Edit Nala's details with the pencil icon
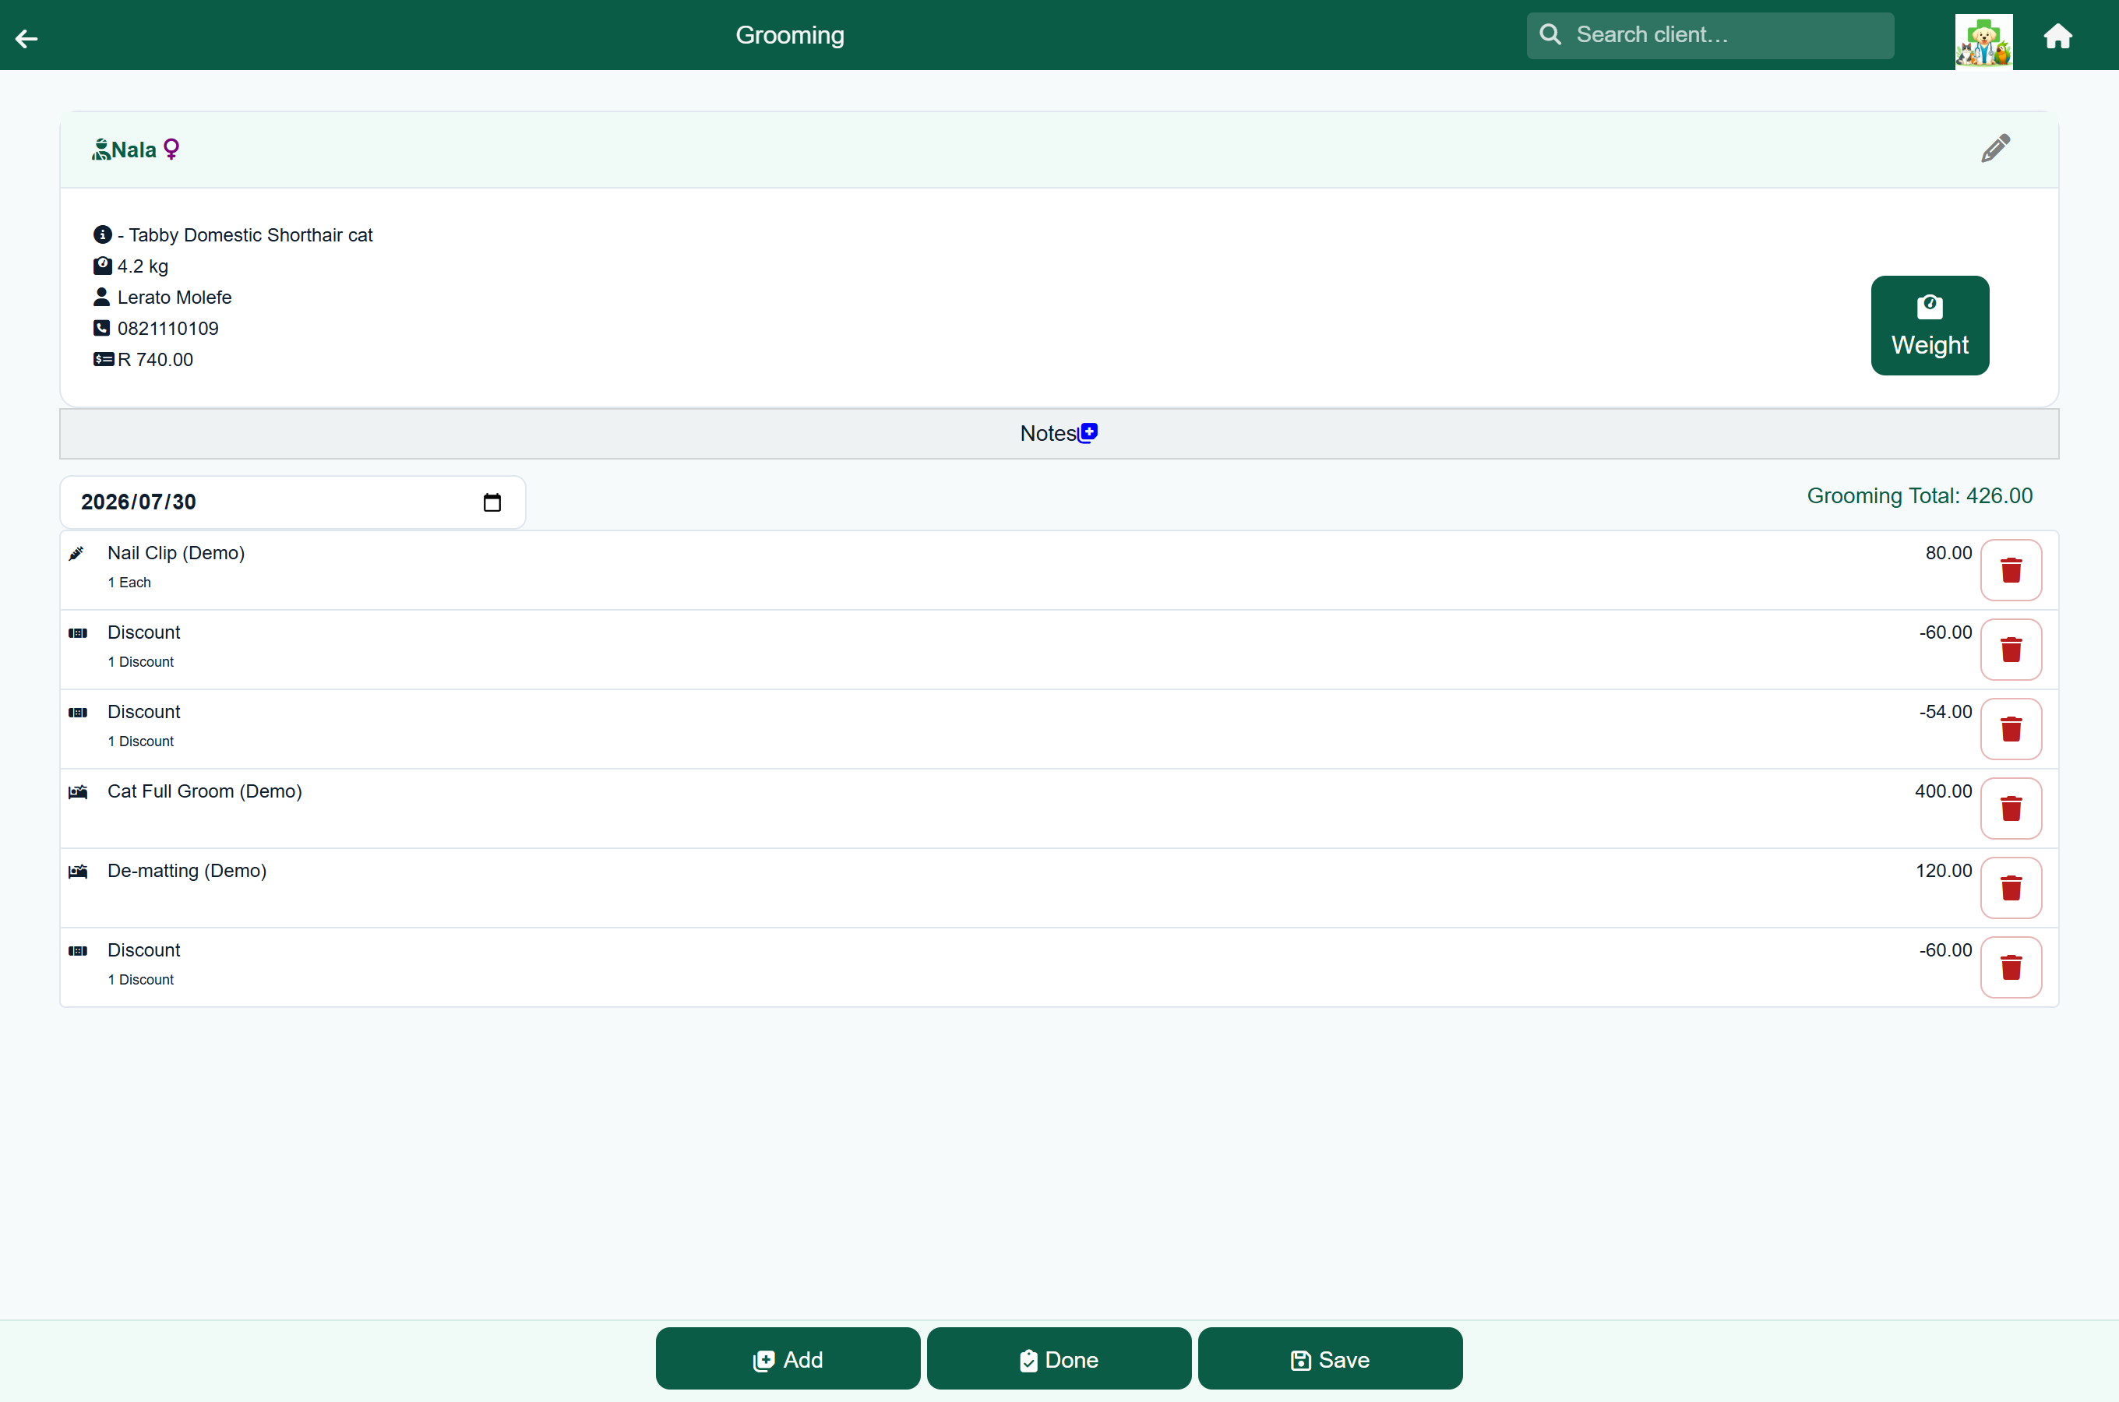The height and width of the screenshot is (1402, 2119). 1994,149
